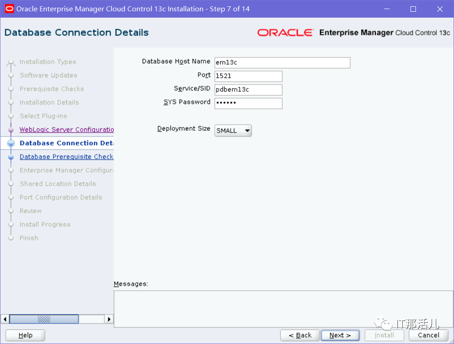Viewport: 454px width, 344px height.
Task: Maximize the installer window
Action: (413, 9)
